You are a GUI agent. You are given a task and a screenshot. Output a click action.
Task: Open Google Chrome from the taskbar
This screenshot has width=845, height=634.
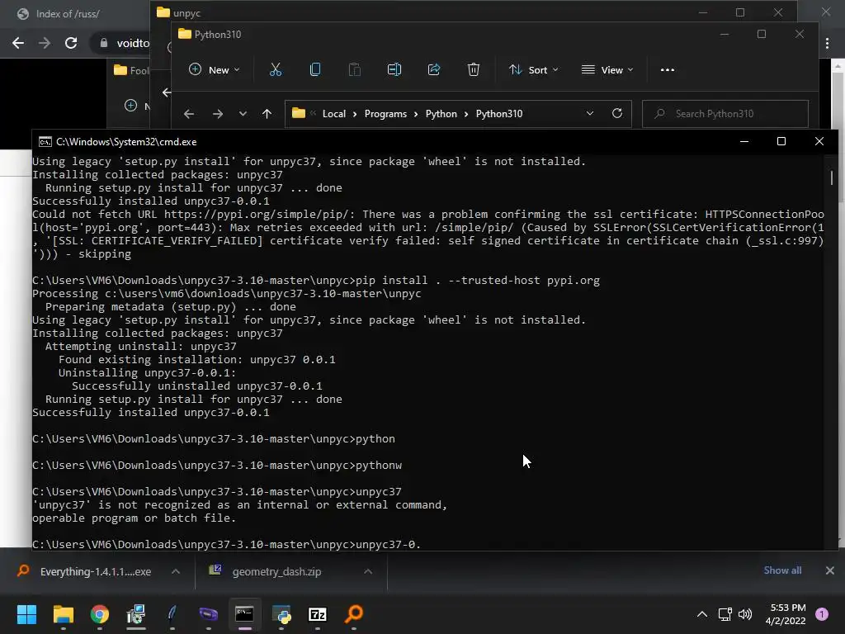pyautogui.click(x=100, y=614)
